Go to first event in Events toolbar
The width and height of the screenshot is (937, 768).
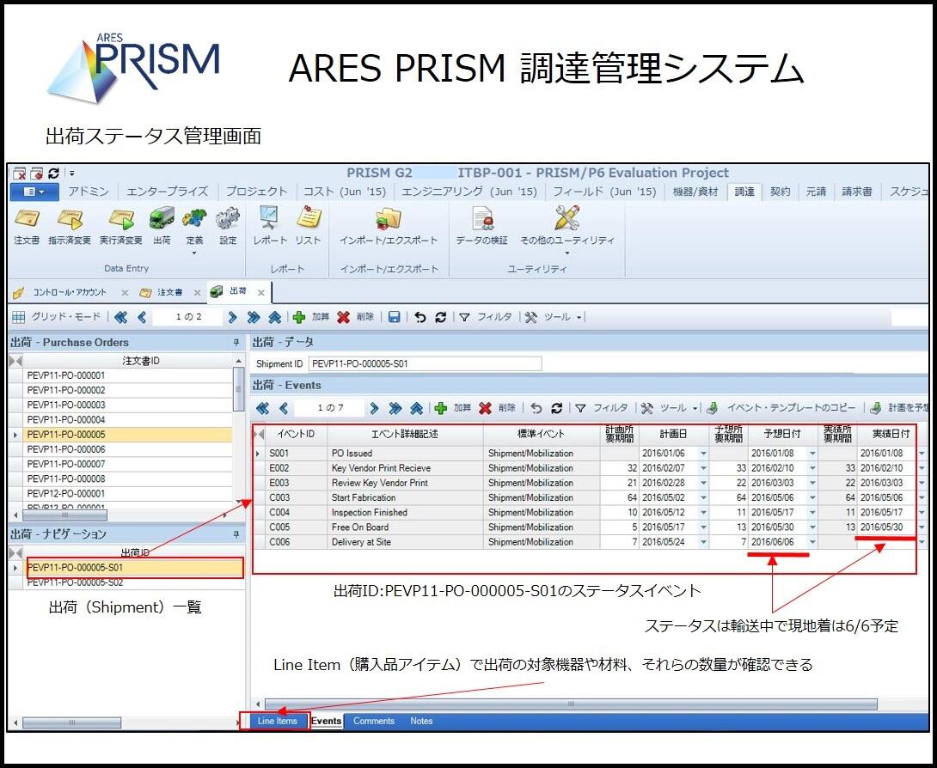262,409
